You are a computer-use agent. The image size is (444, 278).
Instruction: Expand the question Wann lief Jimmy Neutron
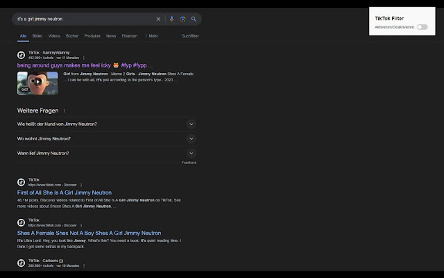pyautogui.click(x=107, y=153)
